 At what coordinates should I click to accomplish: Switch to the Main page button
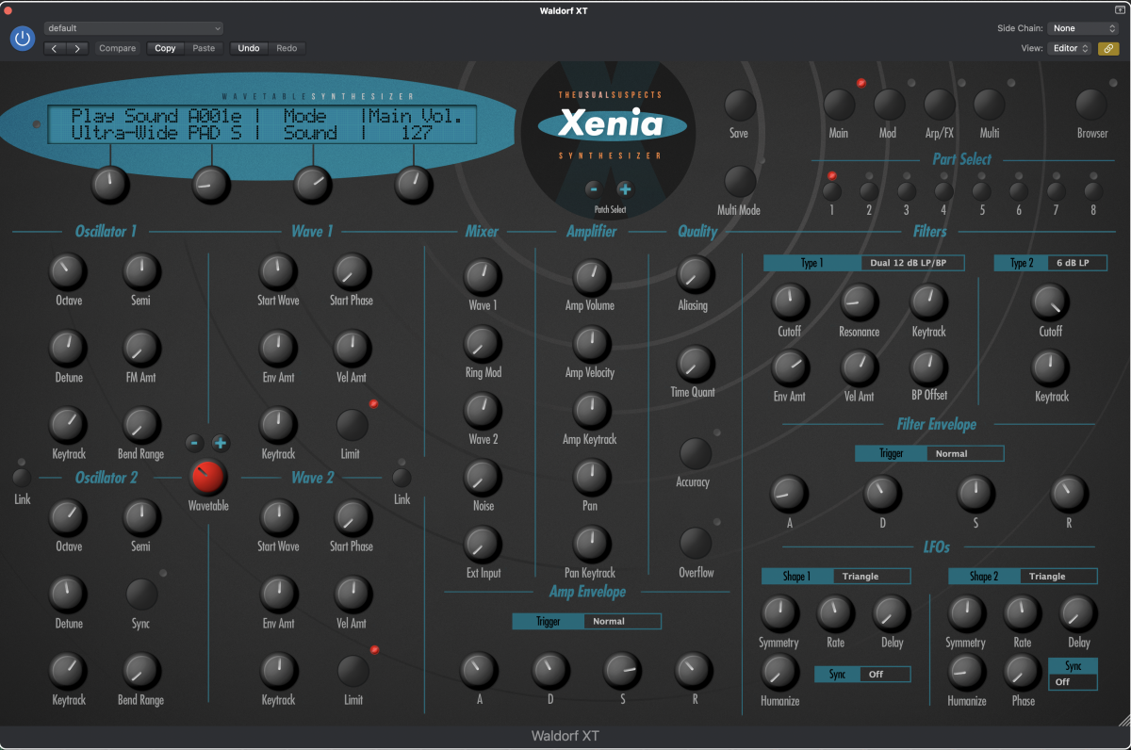[839, 105]
